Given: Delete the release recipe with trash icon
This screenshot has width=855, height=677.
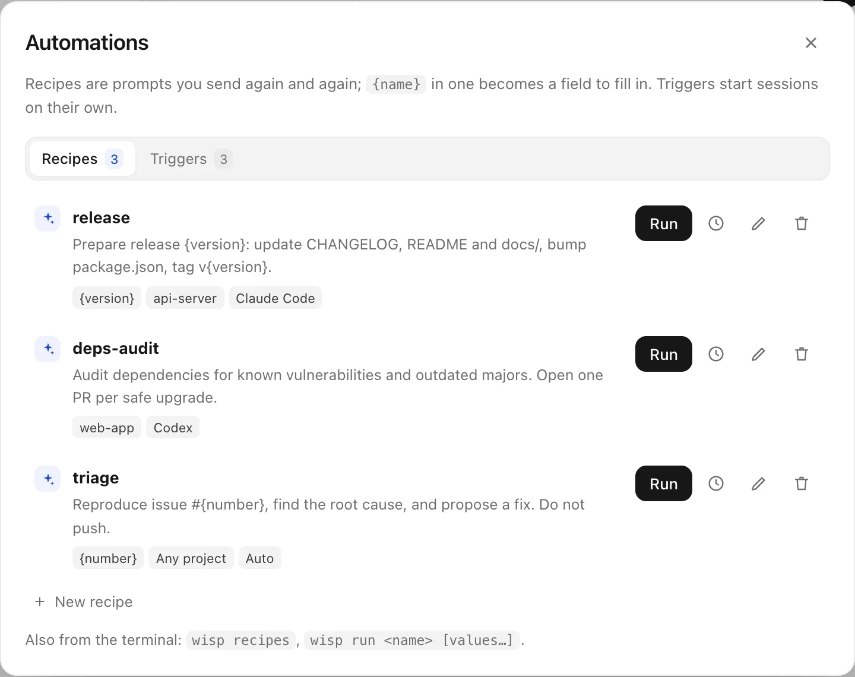Looking at the screenshot, I should (802, 223).
